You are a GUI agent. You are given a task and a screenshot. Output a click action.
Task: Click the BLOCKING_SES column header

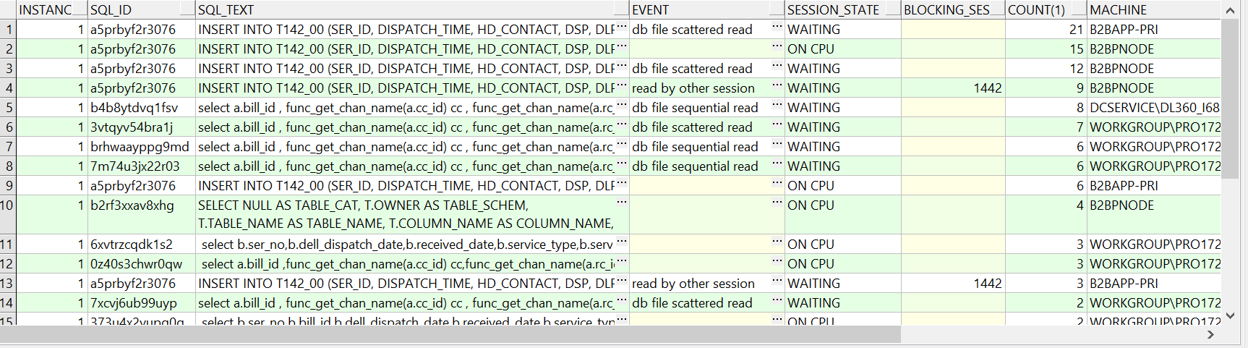tap(953, 9)
